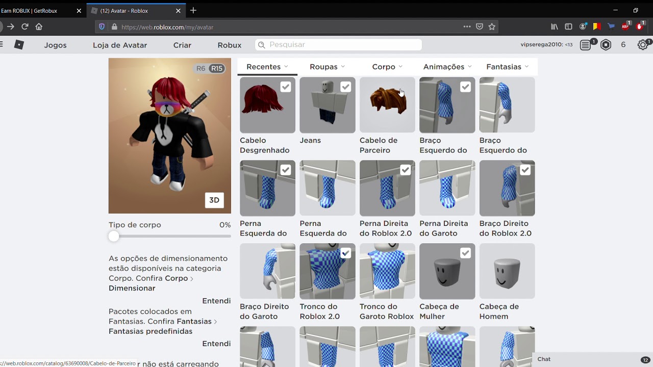
Task: Expand the Corpo dropdown arrow
Action: click(x=400, y=67)
